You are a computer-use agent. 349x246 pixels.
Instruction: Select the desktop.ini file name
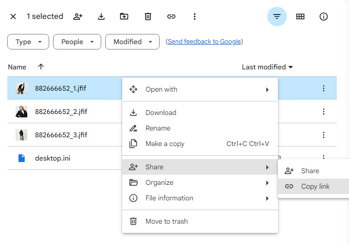point(53,158)
